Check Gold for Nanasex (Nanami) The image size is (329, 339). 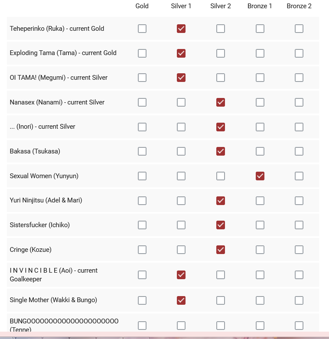142,102
